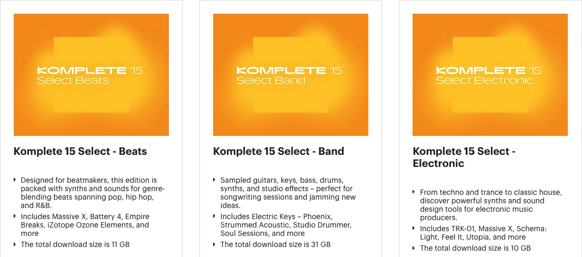Click the 'Select Electronic' subtitle on orange image
Image resolution: width=582 pixels, height=257 pixels.
484,80
